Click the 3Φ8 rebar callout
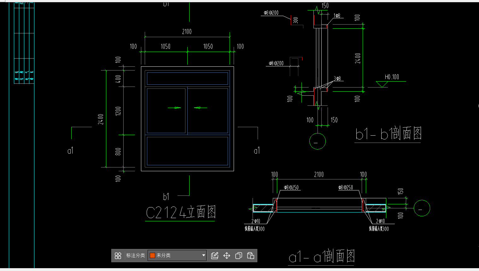 (337, 78)
